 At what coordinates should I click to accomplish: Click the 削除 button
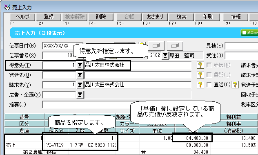point(101,17)
